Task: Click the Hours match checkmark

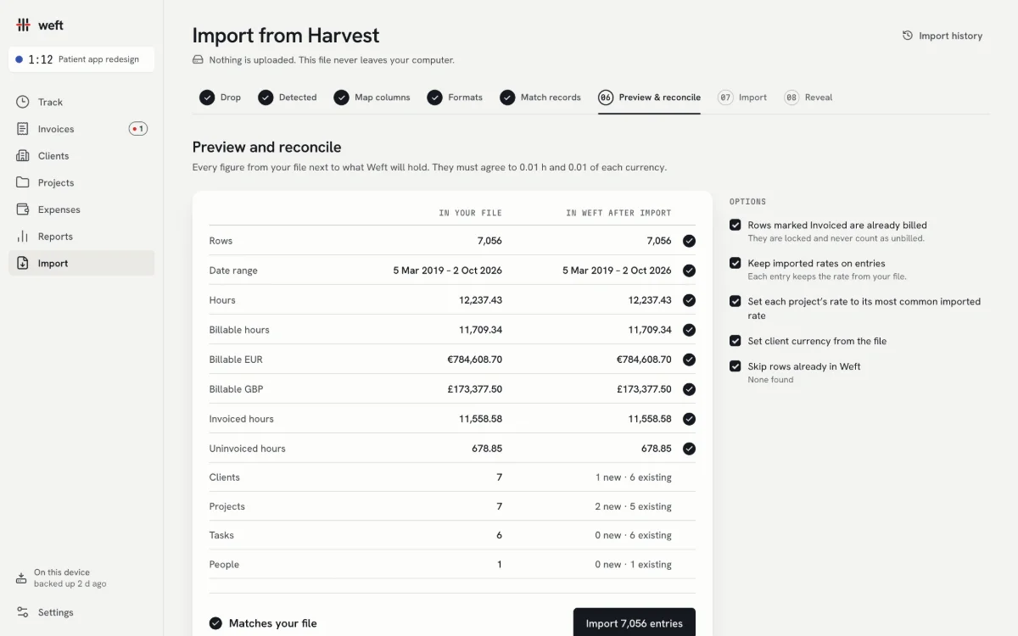Action: click(x=689, y=300)
